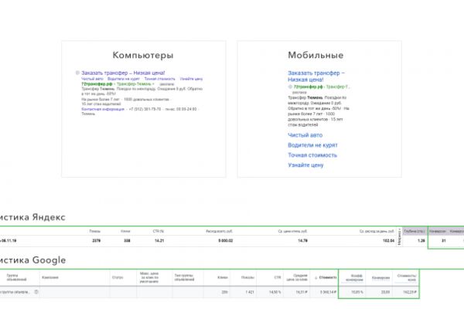Click the Показы header in Google table
Viewport: 464px width, 309px height.
click(247, 277)
